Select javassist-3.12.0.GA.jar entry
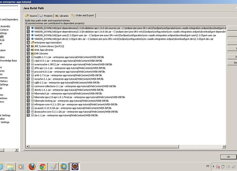The width and height of the screenshot is (237, 171). 73,108
